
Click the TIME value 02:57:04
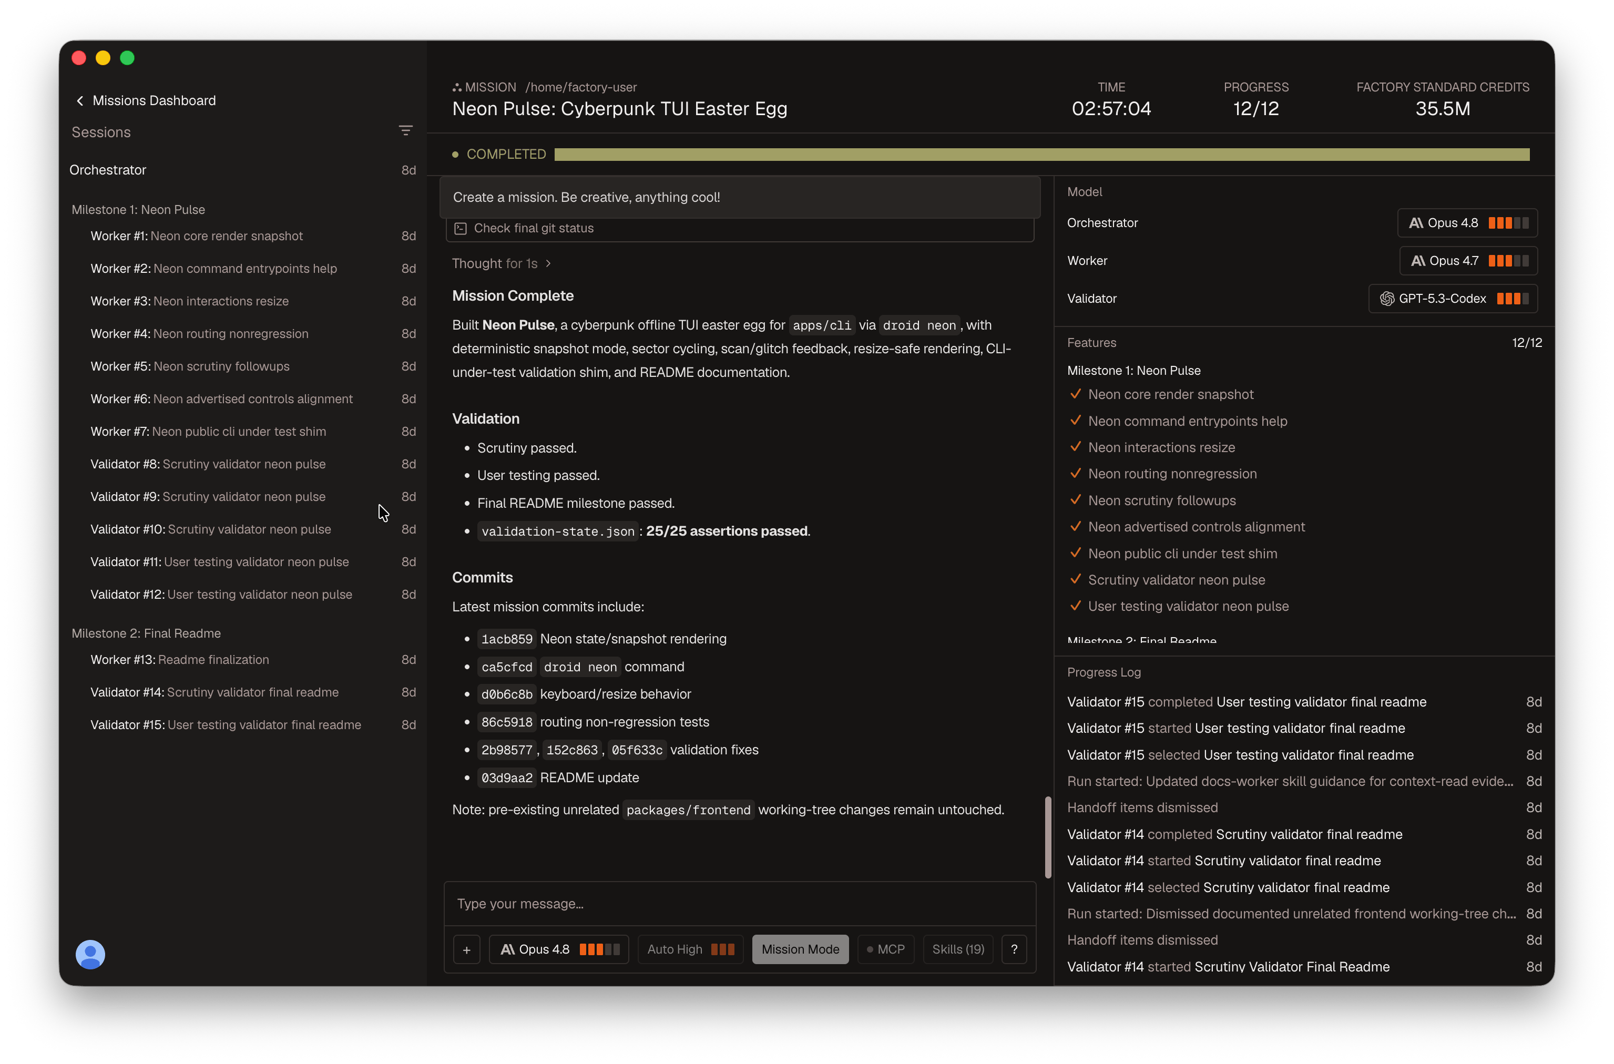tap(1110, 109)
